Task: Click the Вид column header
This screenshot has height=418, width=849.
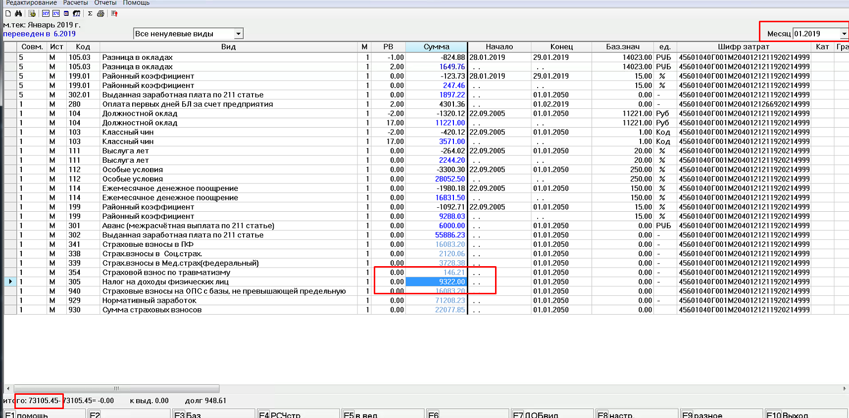Action: [x=229, y=46]
